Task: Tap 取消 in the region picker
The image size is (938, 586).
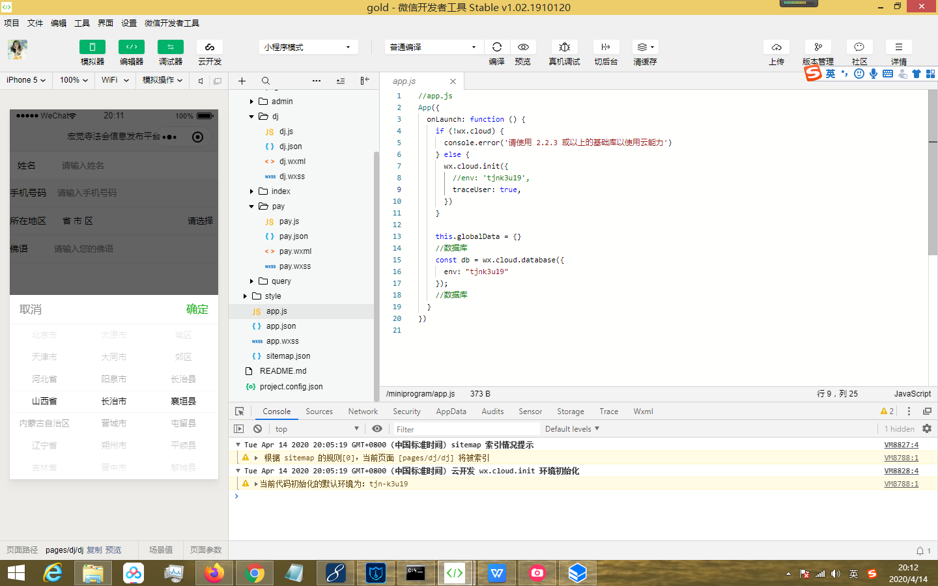Action: (x=31, y=309)
